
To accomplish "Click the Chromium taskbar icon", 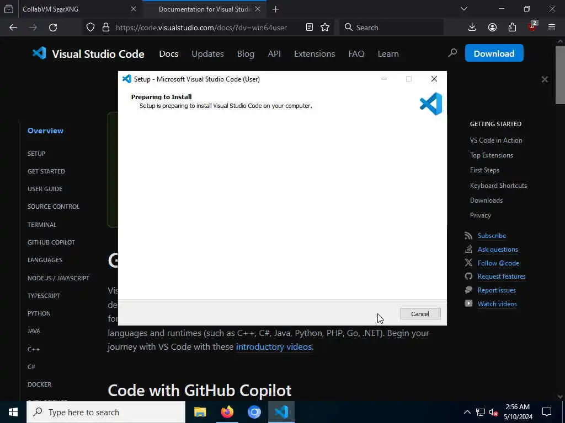I will pyautogui.click(x=254, y=412).
